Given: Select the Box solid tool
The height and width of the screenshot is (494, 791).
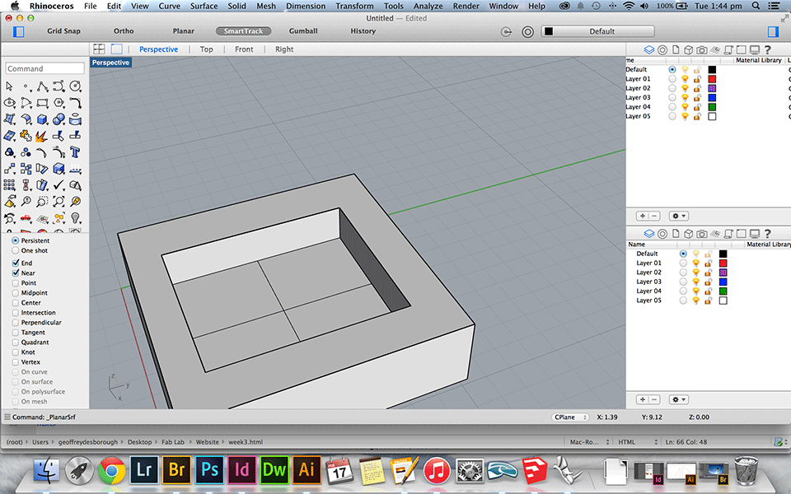Looking at the screenshot, I should 42,119.
